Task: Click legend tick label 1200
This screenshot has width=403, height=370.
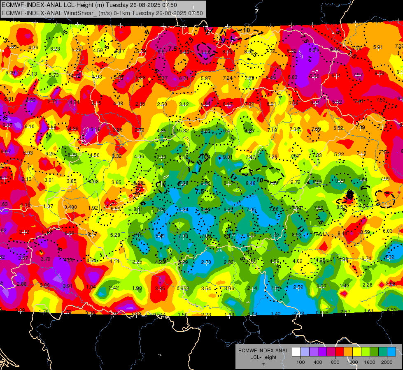Action: click(352, 362)
